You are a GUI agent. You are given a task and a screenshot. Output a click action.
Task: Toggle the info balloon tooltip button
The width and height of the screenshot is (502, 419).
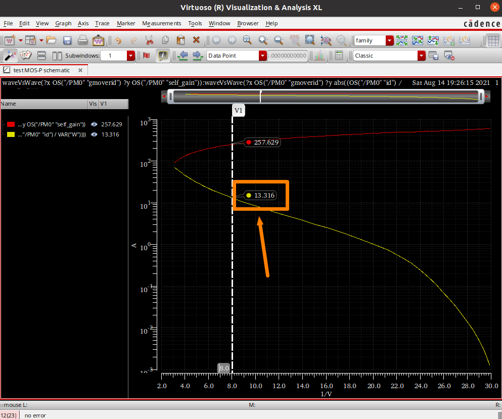click(x=163, y=56)
